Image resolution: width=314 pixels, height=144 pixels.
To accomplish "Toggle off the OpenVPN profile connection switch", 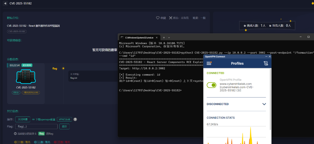I will click(x=211, y=85).
